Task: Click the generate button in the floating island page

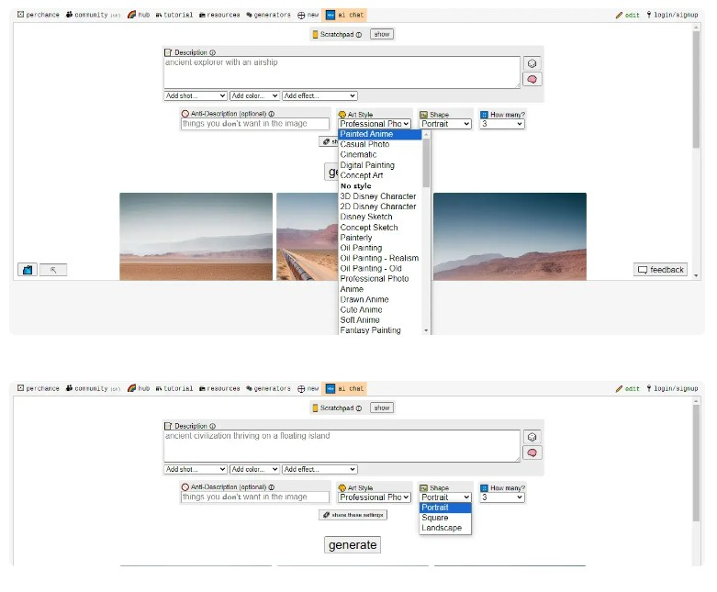Action: (353, 545)
